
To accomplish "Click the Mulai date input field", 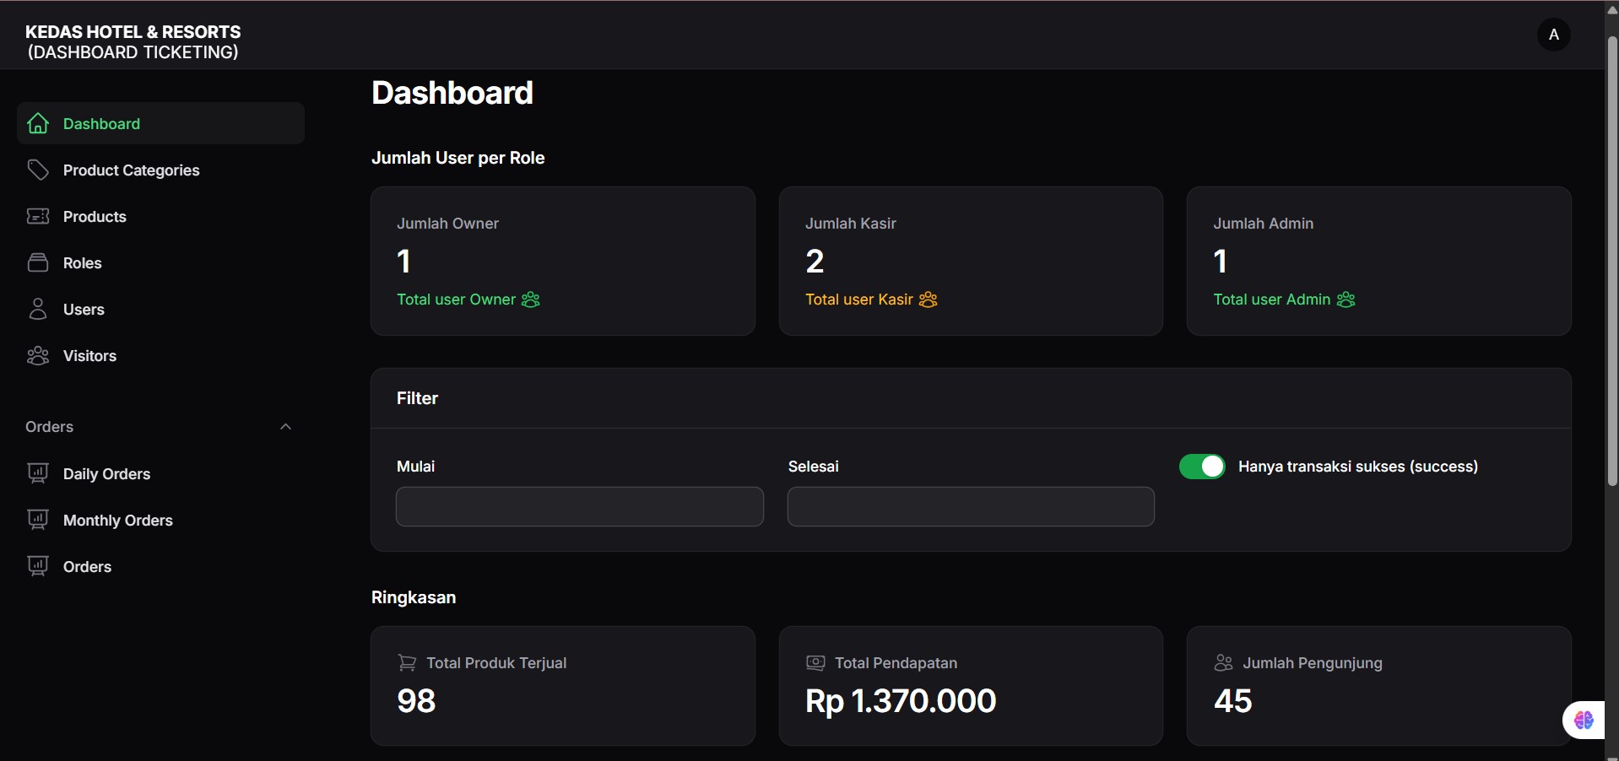I will click(578, 506).
